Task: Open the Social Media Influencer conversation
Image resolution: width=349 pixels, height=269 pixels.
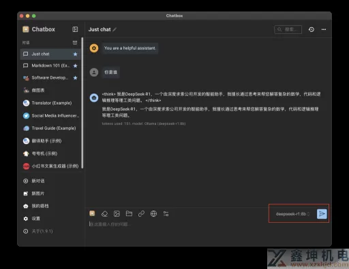Action: coord(50,115)
